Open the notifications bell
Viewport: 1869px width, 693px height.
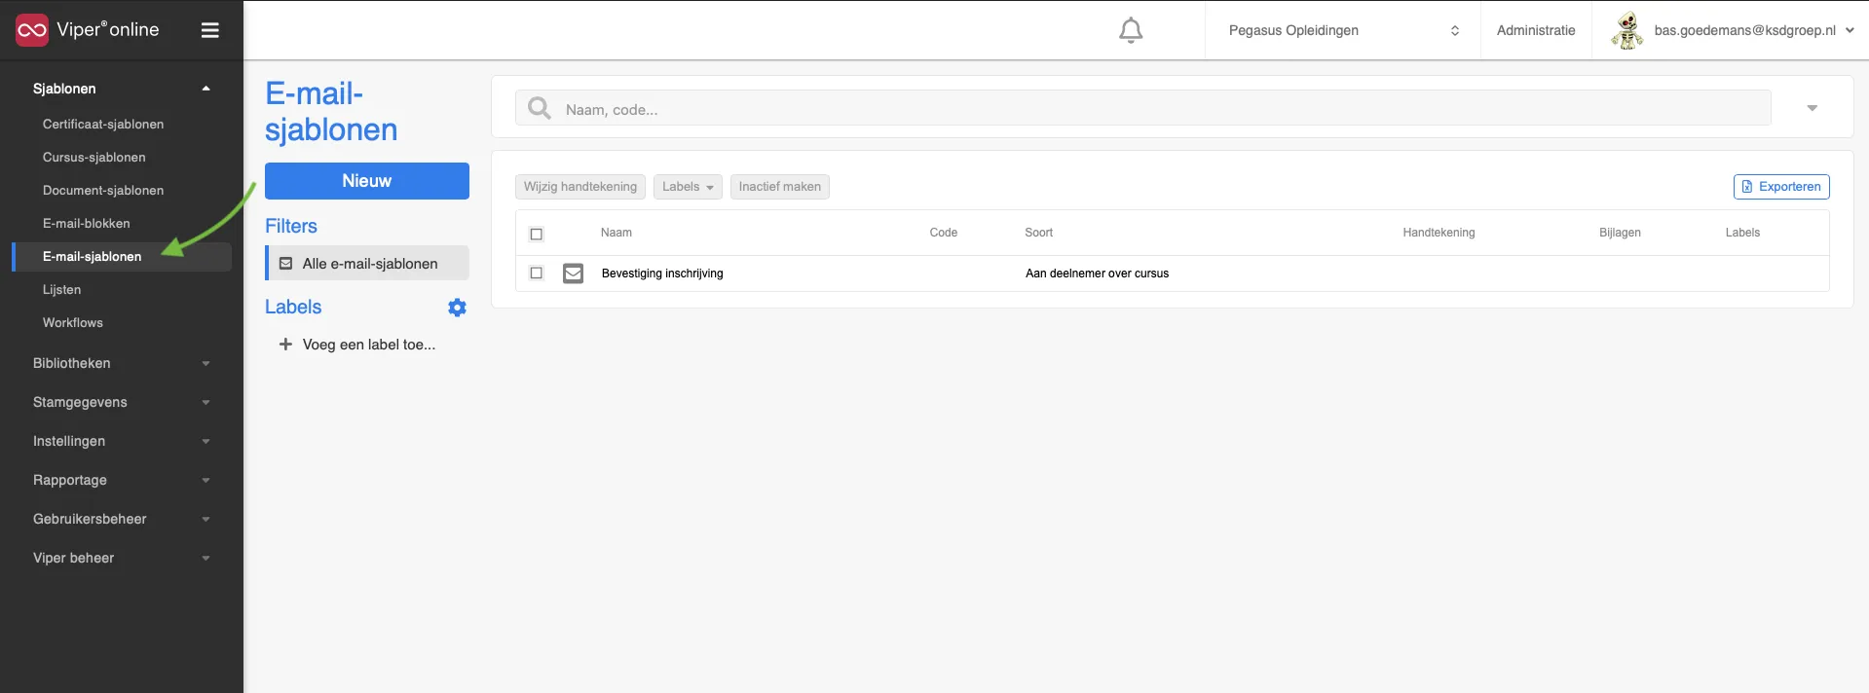tap(1131, 30)
